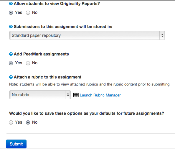Click help icon next to Add PeerMark assignments
Image resolution: width=175 pixels, height=149 pixels.
pyautogui.click(x=11, y=54)
